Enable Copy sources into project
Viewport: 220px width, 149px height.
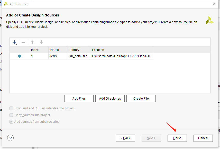11,115
